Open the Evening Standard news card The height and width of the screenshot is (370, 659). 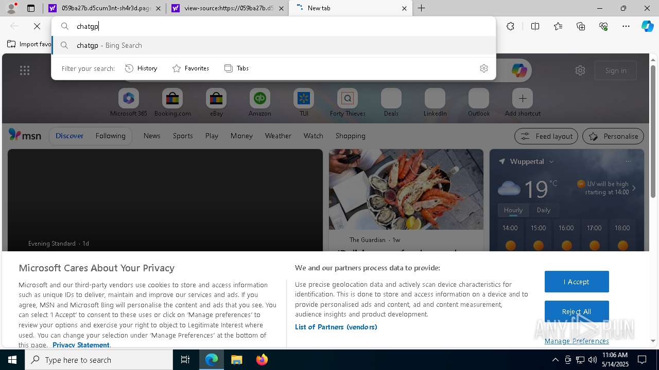coord(165,200)
